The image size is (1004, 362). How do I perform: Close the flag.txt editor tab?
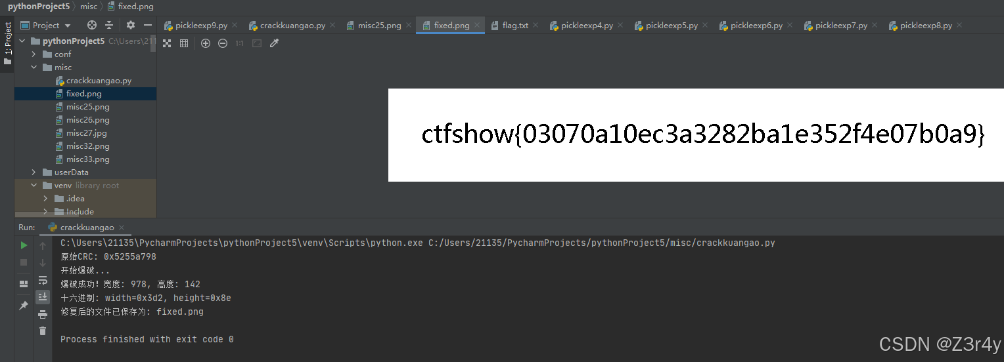536,26
